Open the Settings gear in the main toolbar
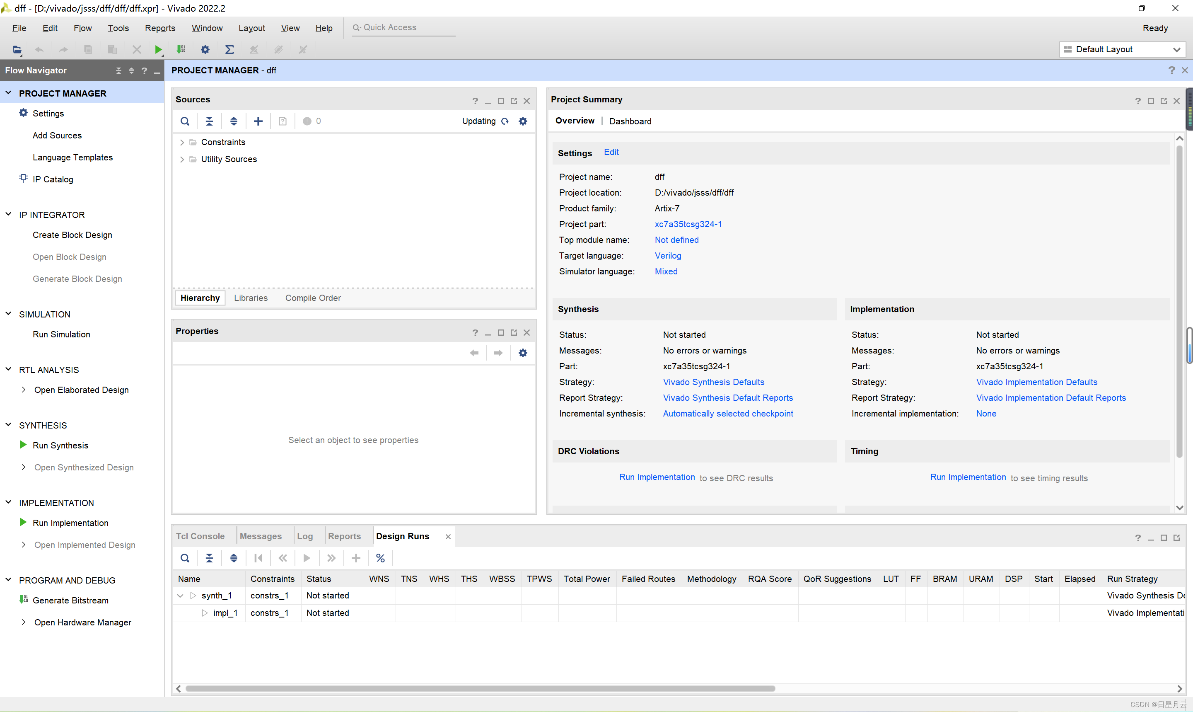 [x=205, y=49]
